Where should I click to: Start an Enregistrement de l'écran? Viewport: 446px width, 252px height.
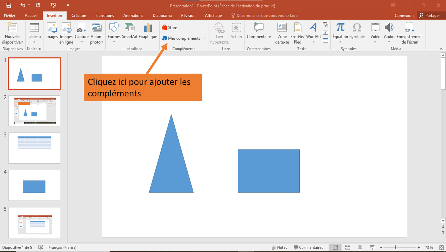[409, 33]
